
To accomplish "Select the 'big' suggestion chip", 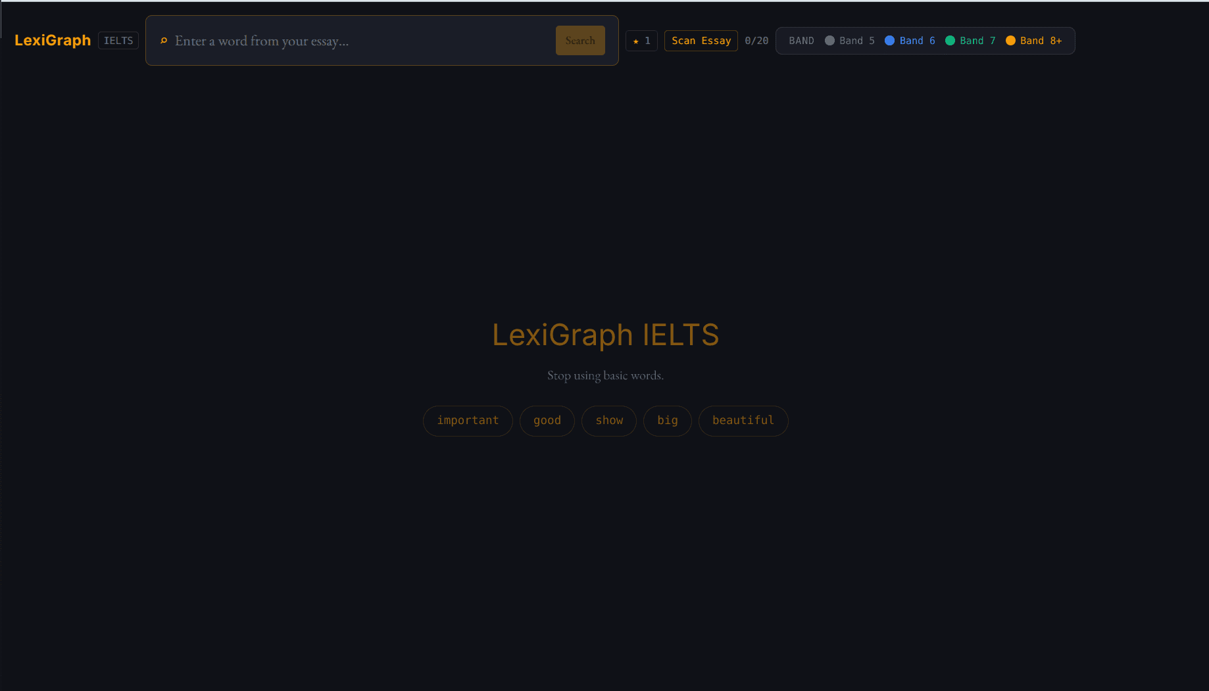I will [668, 421].
